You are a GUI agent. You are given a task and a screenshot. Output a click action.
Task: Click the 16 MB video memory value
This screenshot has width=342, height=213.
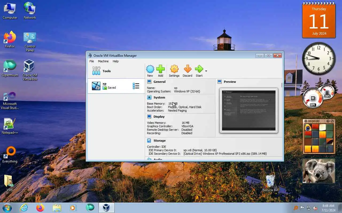185,123
